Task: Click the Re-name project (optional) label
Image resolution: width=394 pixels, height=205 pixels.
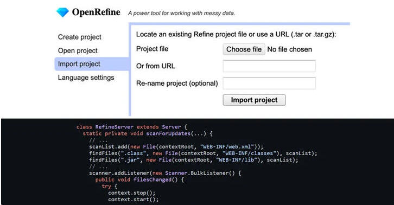Action: [x=177, y=83]
